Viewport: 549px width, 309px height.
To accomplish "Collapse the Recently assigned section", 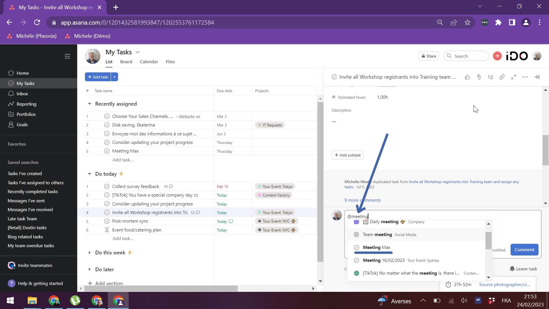I will pos(89,104).
